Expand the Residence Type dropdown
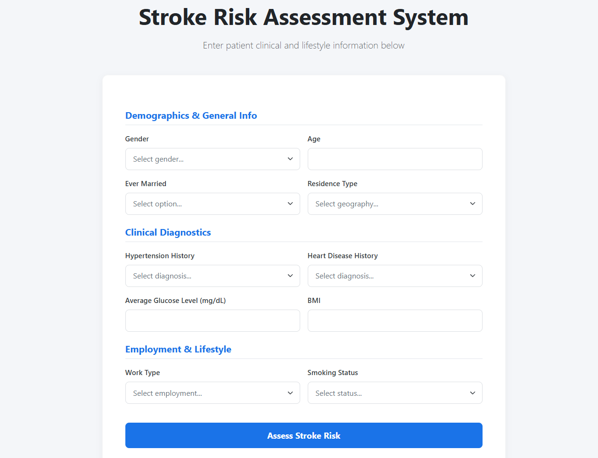 pos(395,204)
